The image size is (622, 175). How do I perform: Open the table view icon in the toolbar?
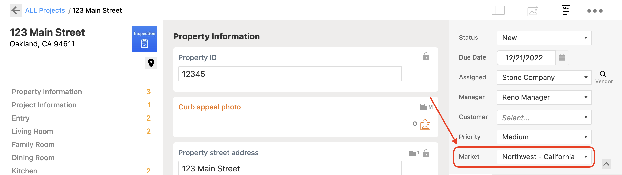pyautogui.click(x=499, y=10)
